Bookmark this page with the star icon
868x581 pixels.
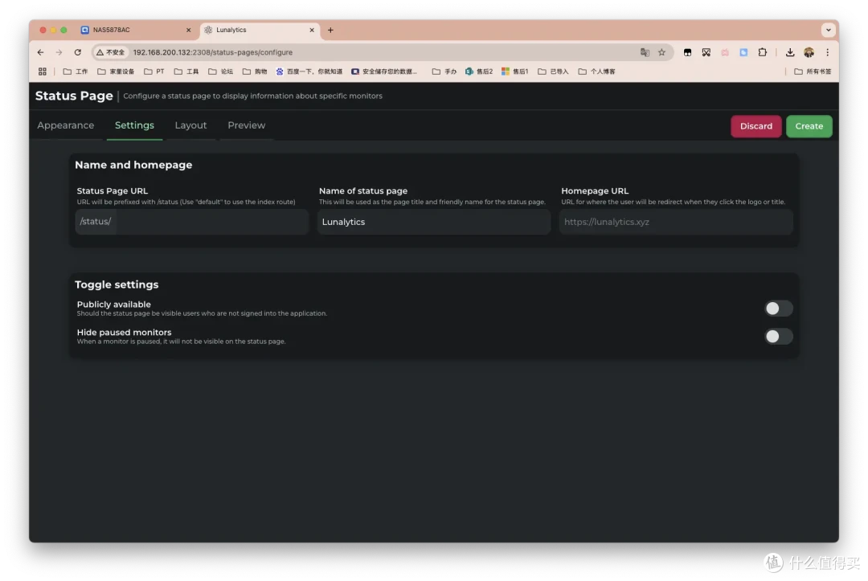tap(661, 52)
